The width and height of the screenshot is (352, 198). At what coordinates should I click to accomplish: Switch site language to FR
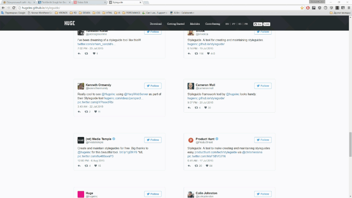point(246,24)
